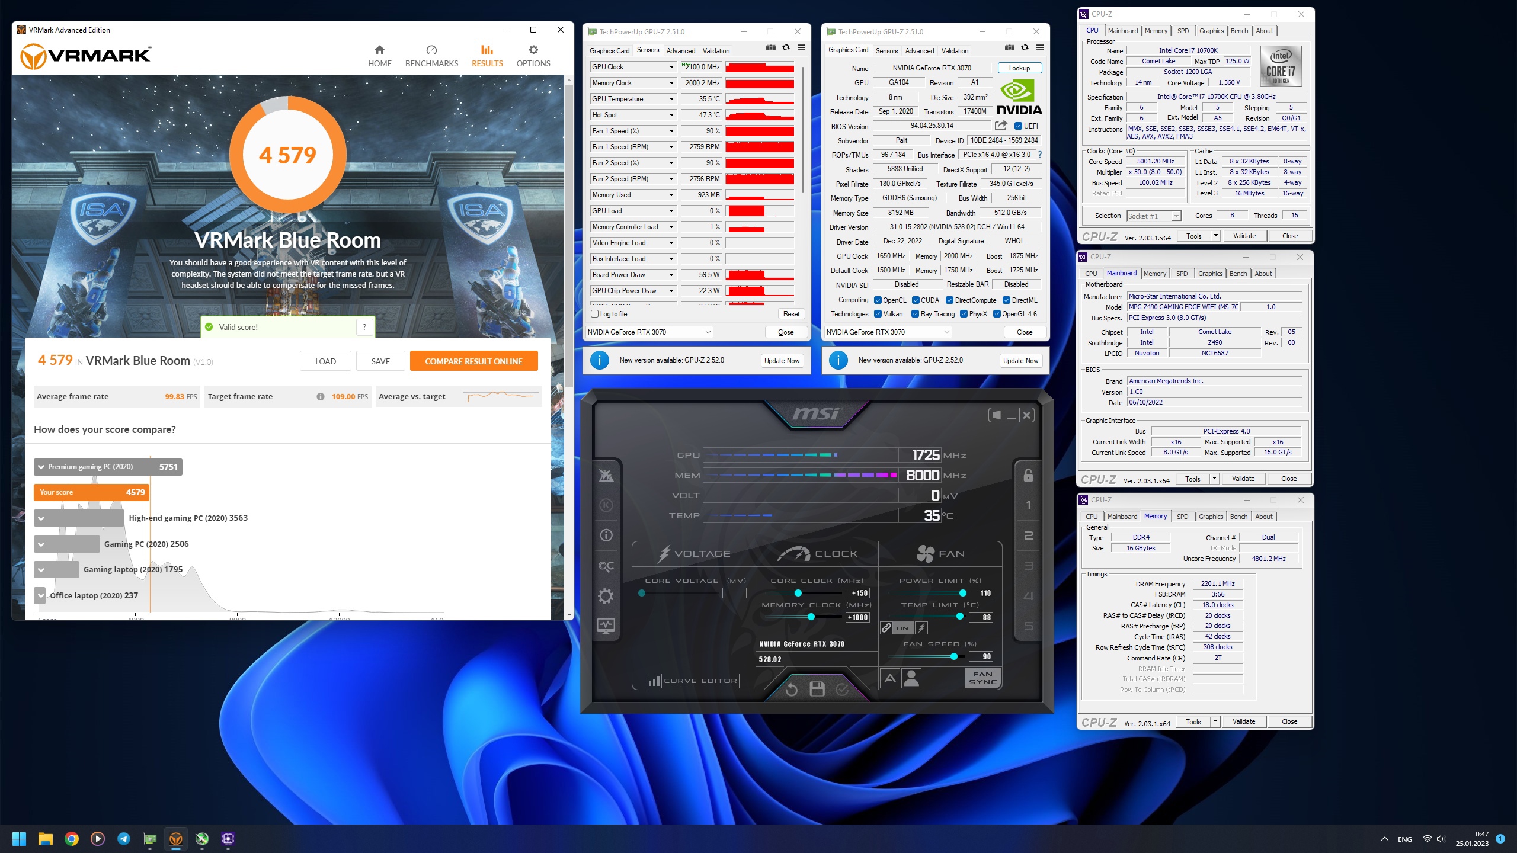Open Afterburner hardware monitor icon
The width and height of the screenshot is (1517, 853).
[x=606, y=626]
